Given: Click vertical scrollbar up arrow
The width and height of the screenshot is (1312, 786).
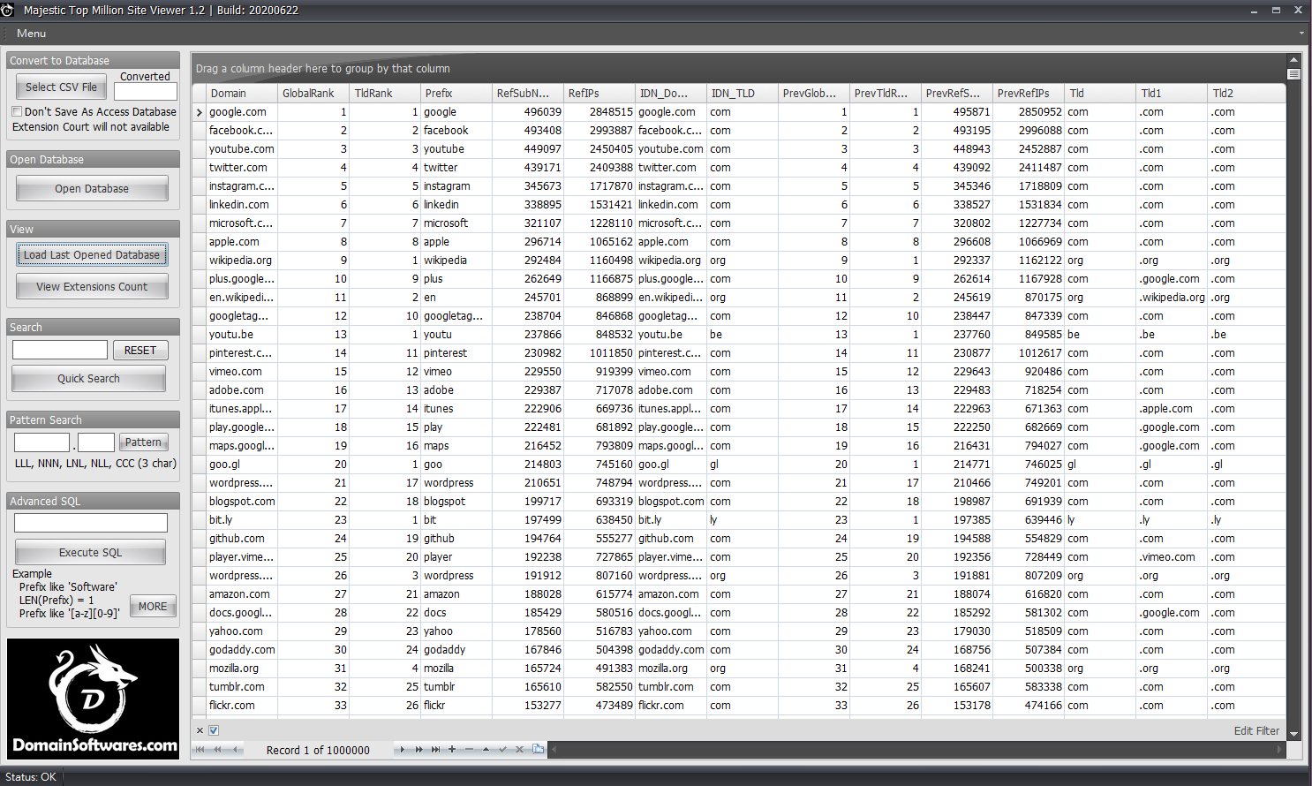Looking at the screenshot, I should tap(1293, 60).
